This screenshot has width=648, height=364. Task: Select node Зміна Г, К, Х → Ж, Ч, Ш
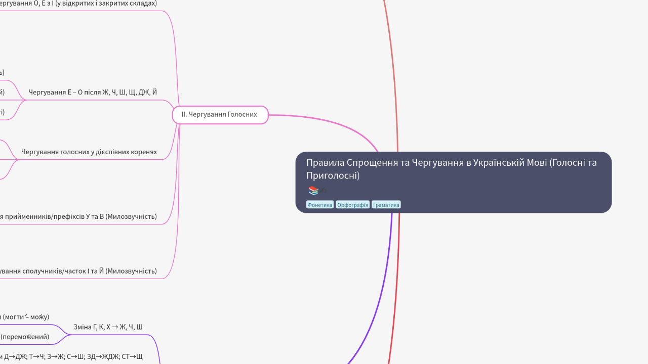coord(108,327)
